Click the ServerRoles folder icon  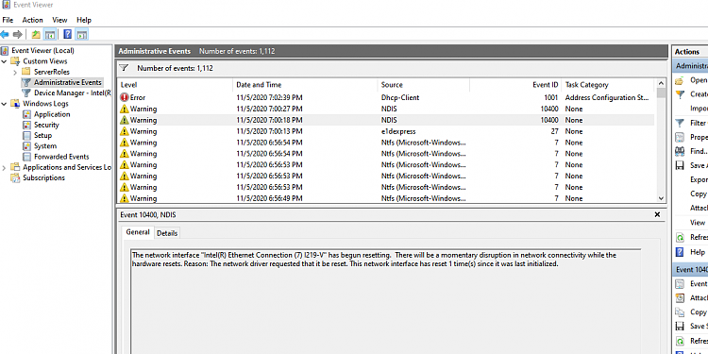[26, 72]
